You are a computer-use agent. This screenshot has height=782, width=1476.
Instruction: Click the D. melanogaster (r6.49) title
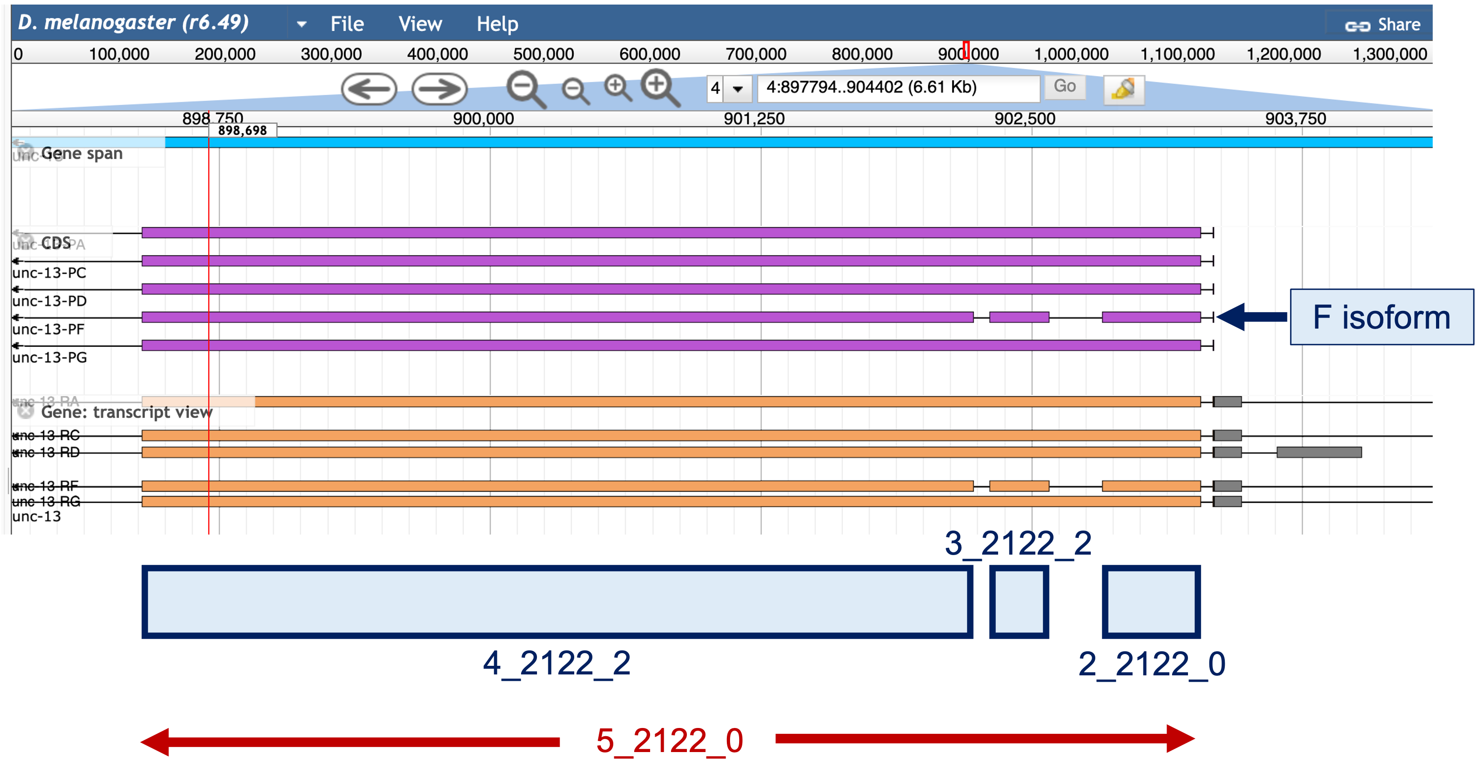tap(134, 22)
